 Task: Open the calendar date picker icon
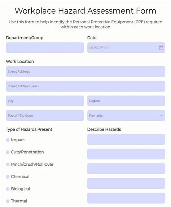tap(161, 48)
